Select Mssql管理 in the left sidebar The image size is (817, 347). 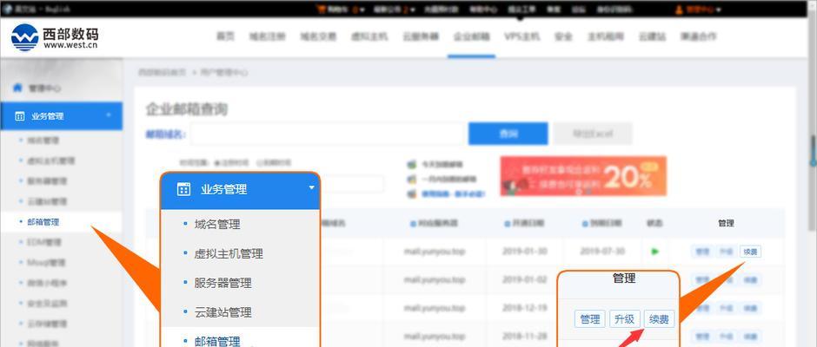point(47,263)
